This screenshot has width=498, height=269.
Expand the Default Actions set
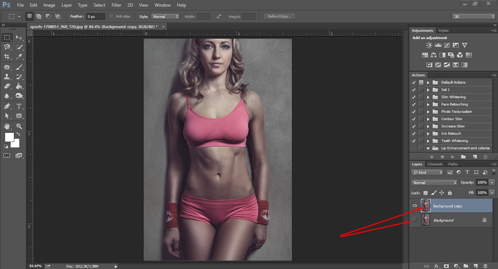click(428, 82)
